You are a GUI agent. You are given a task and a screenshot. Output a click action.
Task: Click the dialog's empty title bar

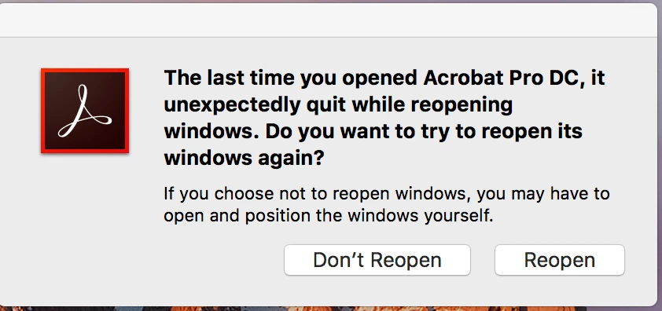(329, 20)
